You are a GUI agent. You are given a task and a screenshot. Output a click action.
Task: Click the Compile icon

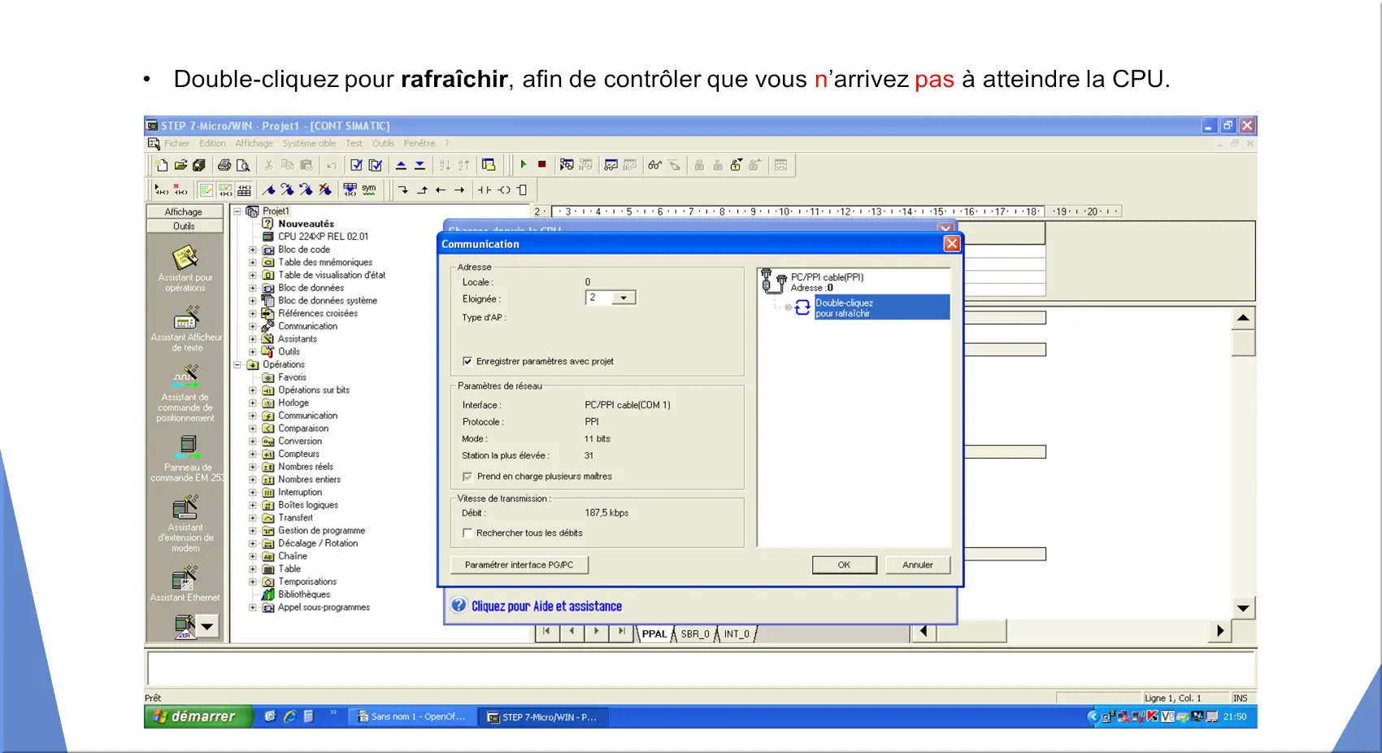[356, 165]
